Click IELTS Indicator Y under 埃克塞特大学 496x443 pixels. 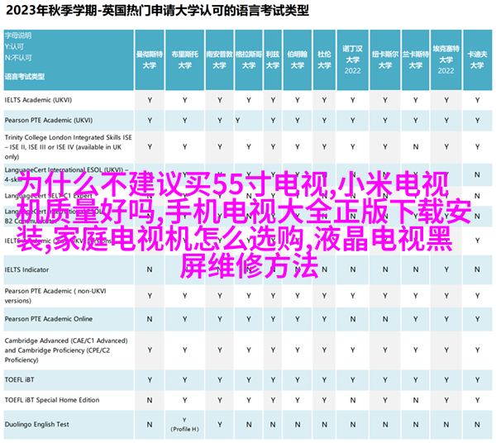click(446, 269)
